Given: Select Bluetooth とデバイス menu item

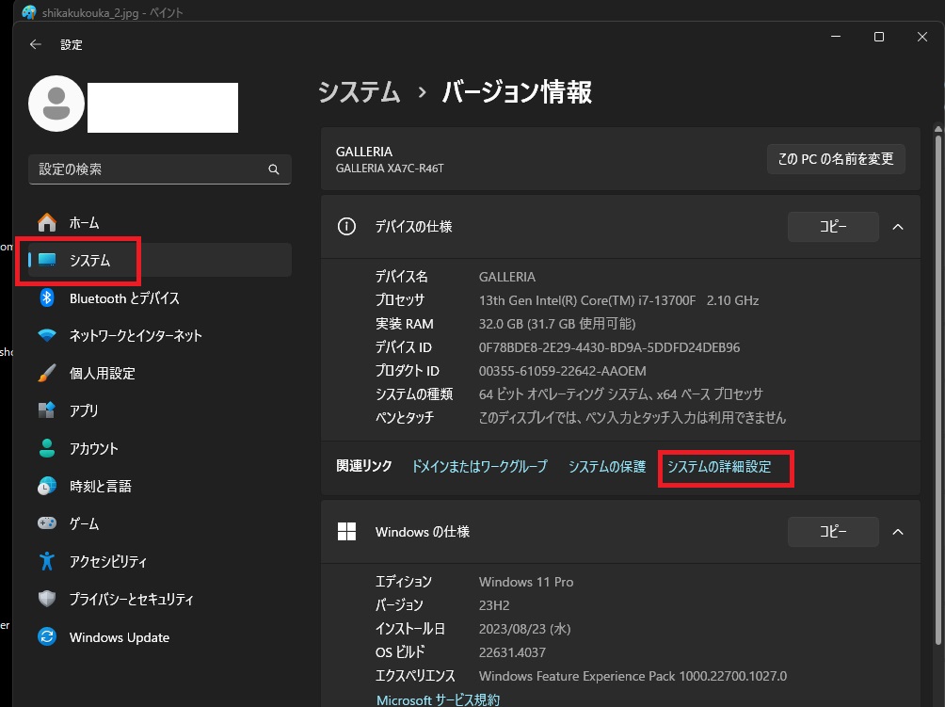Looking at the screenshot, I should pyautogui.click(x=160, y=297).
